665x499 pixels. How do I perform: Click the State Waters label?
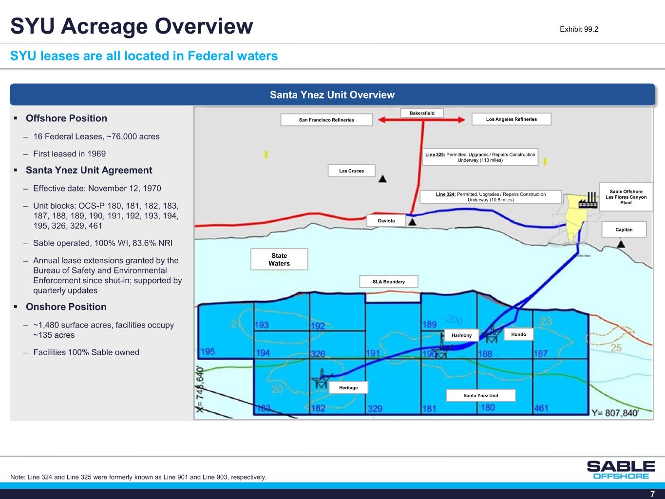pos(279,259)
